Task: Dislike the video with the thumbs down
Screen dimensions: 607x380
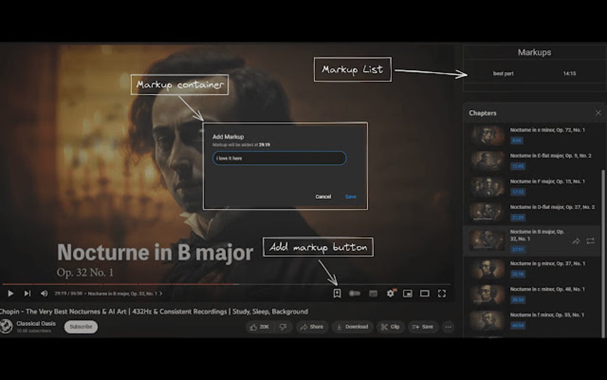Action: coord(284,326)
